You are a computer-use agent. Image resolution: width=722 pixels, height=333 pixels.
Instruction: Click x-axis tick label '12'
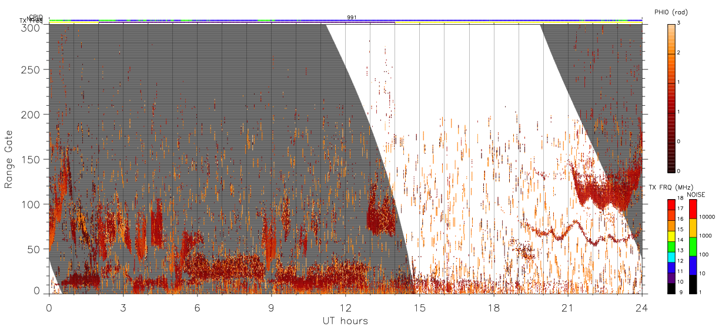(x=345, y=307)
